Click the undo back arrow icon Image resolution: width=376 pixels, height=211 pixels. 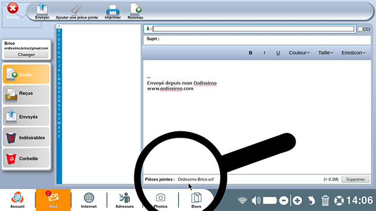(x=311, y=201)
